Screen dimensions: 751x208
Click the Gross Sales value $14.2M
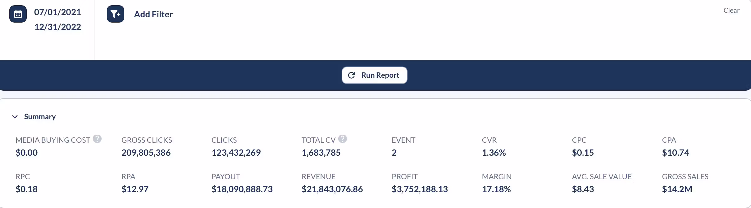[x=677, y=189]
